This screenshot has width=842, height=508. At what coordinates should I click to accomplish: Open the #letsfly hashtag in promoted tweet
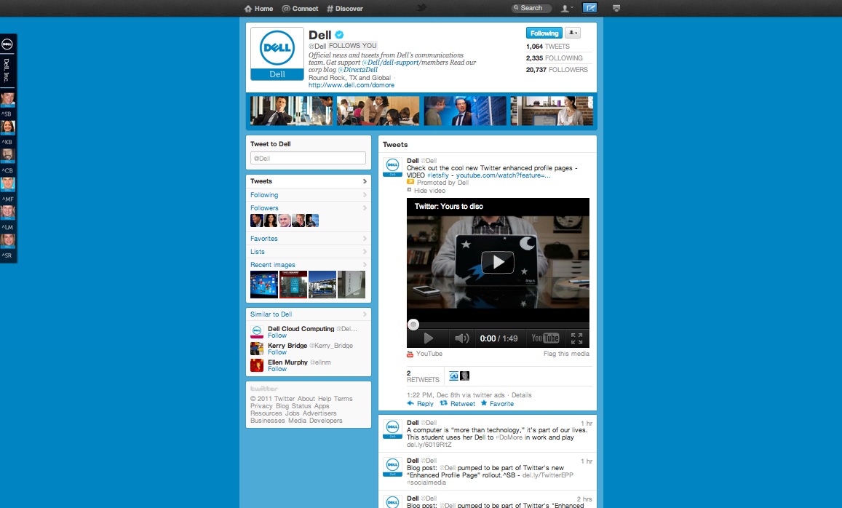click(437, 175)
